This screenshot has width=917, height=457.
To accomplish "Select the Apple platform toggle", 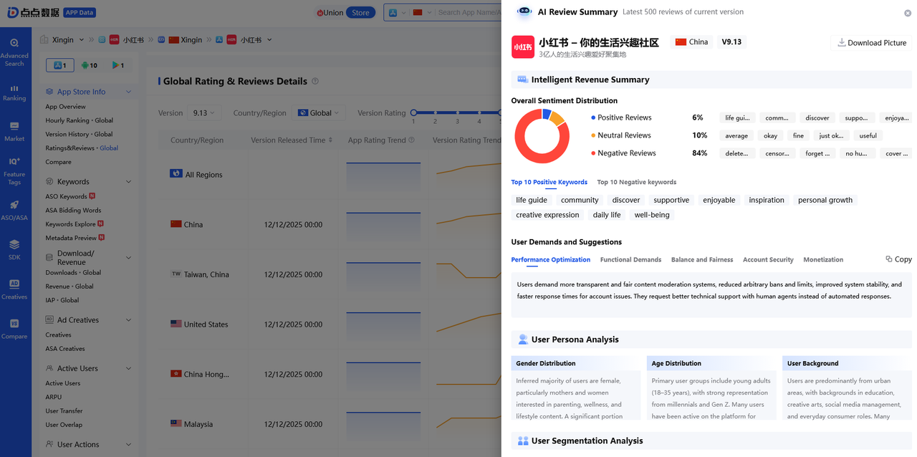I will [60, 65].
